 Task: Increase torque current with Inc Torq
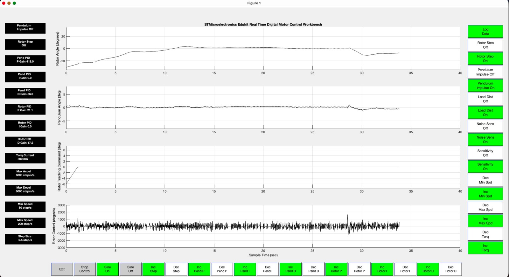pos(485,248)
